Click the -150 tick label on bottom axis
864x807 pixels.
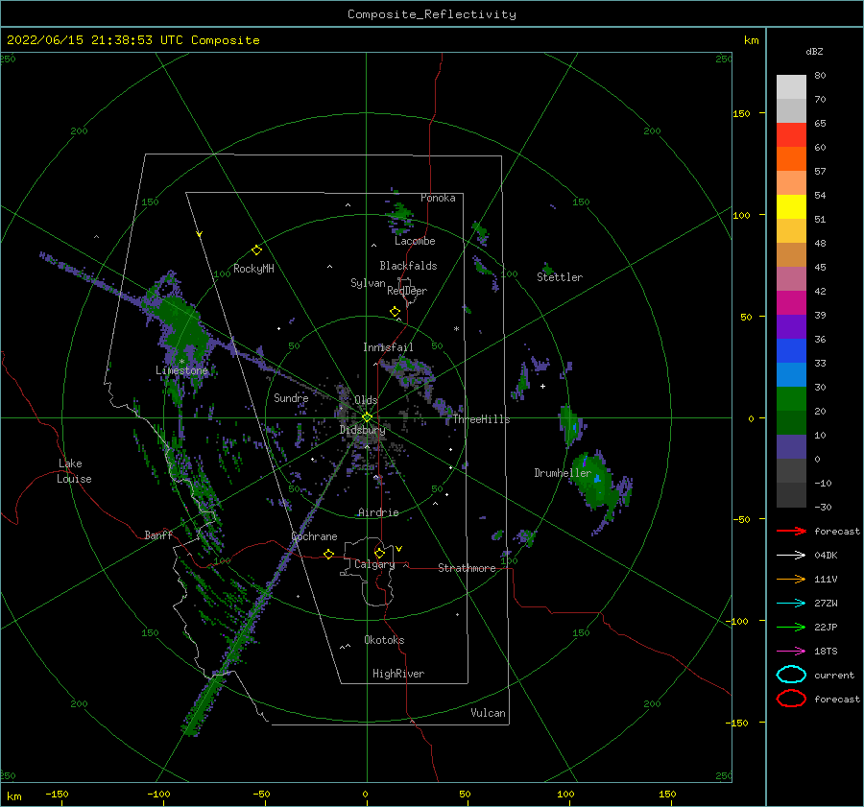point(57,794)
